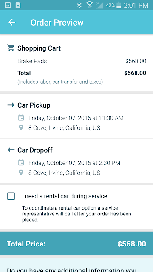Tap the back arrow in header
This screenshot has height=272, width=153.
click(12, 22)
